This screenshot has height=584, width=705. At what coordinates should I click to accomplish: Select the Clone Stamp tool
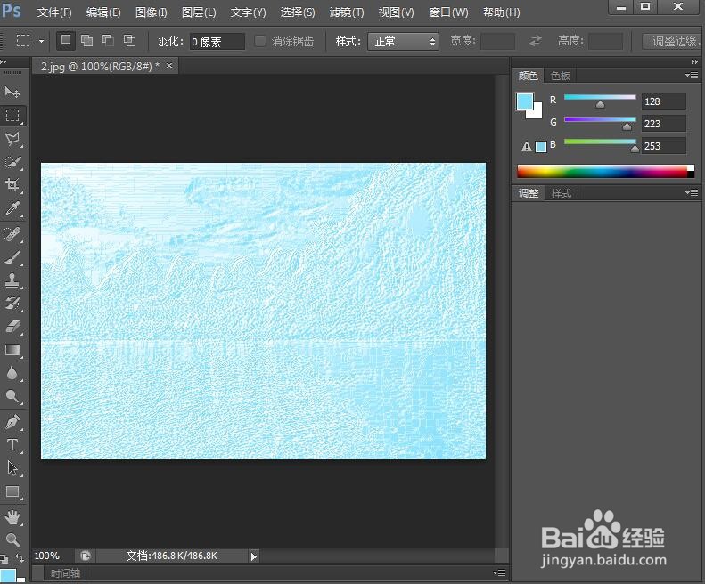pyautogui.click(x=12, y=280)
